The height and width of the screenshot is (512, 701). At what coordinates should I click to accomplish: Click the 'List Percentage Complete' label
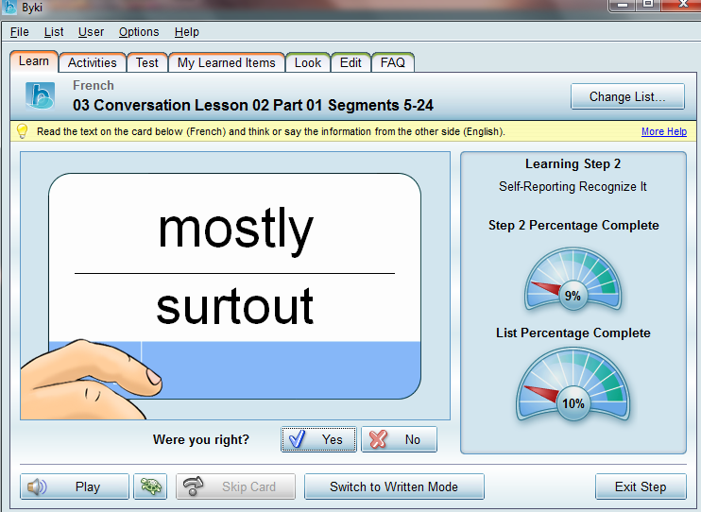click(573, 333)
